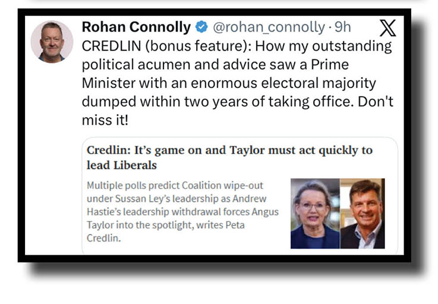Click "lead Liberals" in the headline
The image size is (438, 304).
point(121,164)
